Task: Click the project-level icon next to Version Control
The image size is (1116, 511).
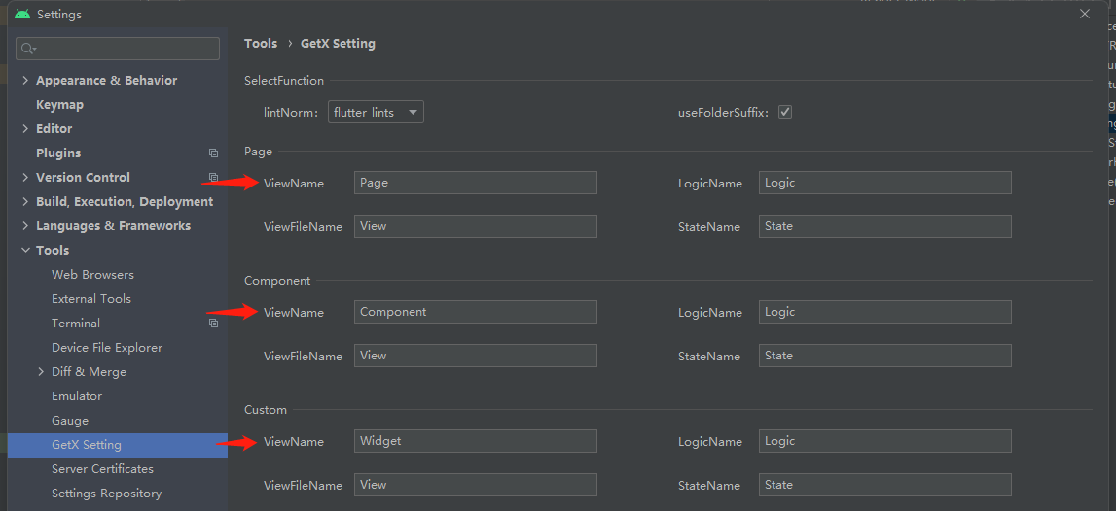Action: [213, 178]
